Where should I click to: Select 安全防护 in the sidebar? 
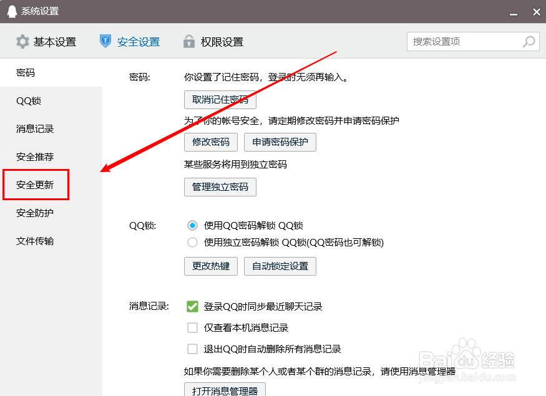click(51, 213)
